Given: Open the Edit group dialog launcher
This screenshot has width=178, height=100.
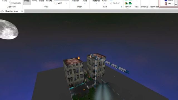Looking at the screenshot, I should (x=122, y=7).
